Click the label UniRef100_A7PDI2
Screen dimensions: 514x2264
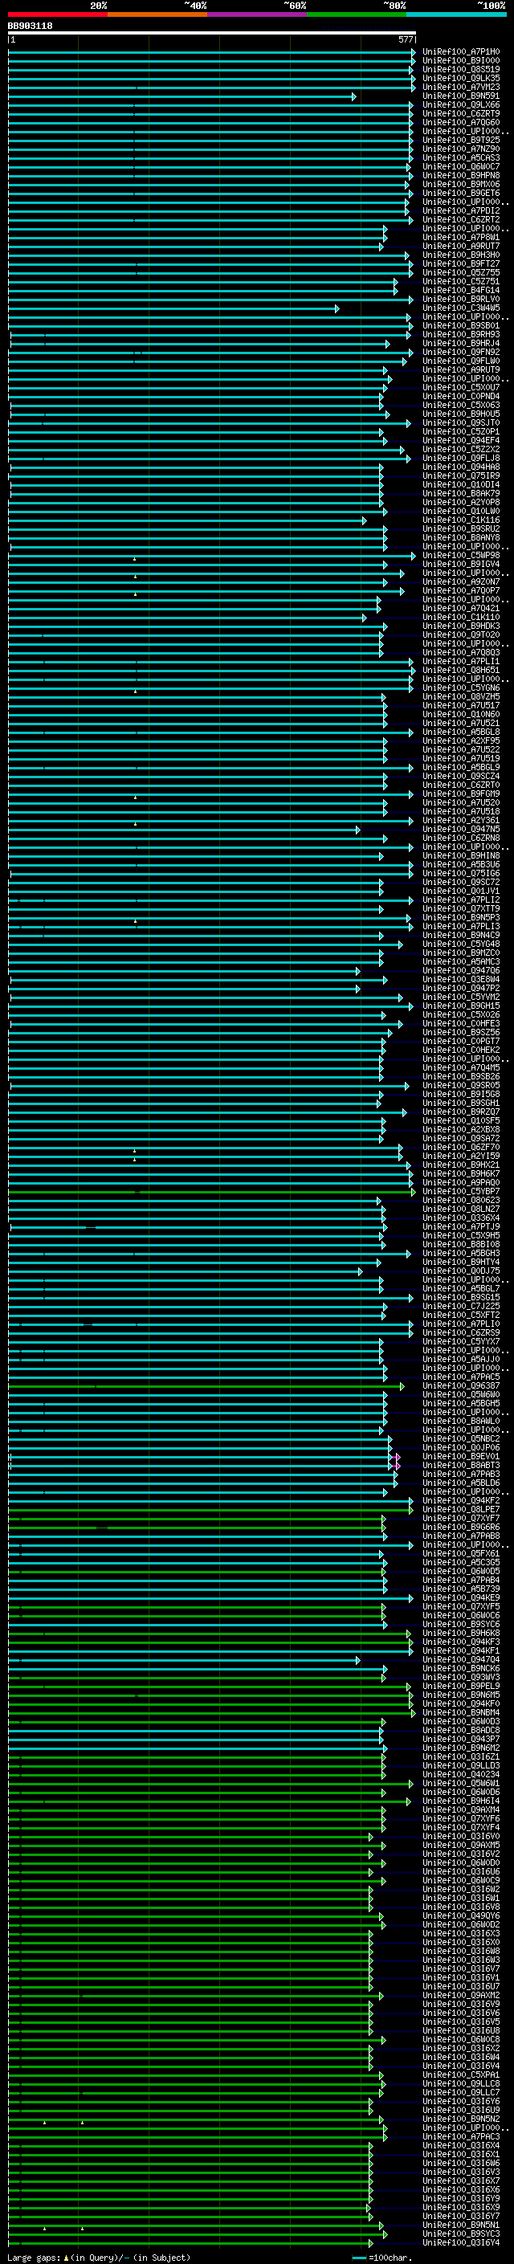tap(461, 211)
